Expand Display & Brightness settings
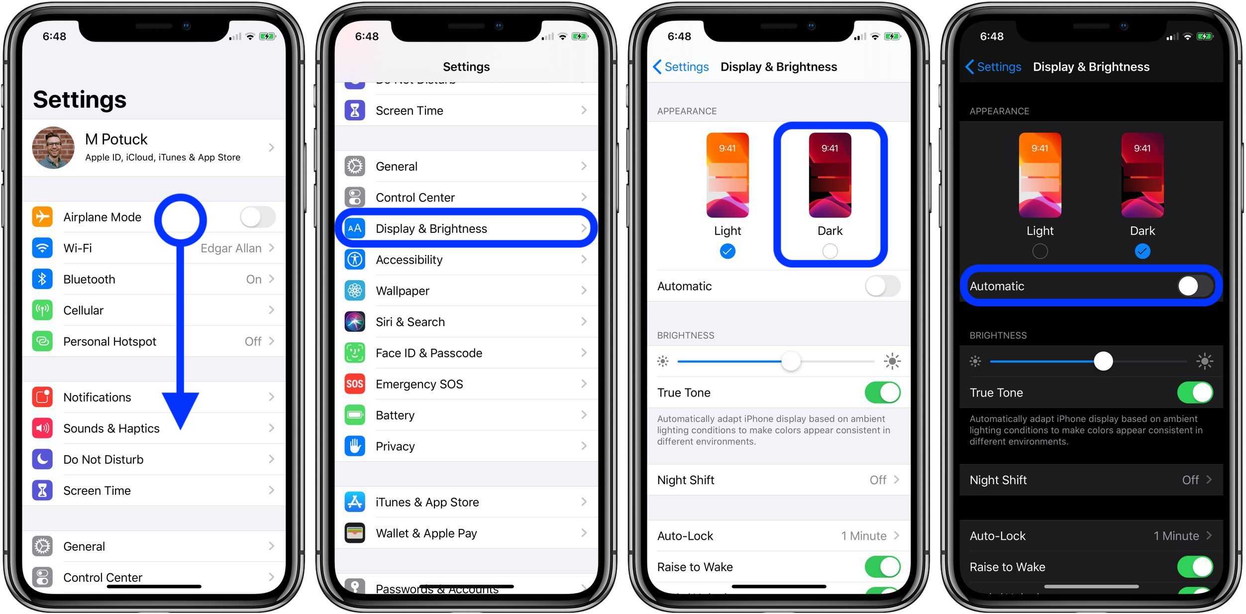The image size is (1246, 614). (467, 229)
